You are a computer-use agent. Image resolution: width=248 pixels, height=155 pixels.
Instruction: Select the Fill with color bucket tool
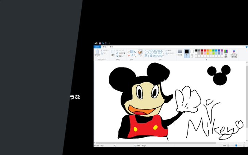(132, 51)
